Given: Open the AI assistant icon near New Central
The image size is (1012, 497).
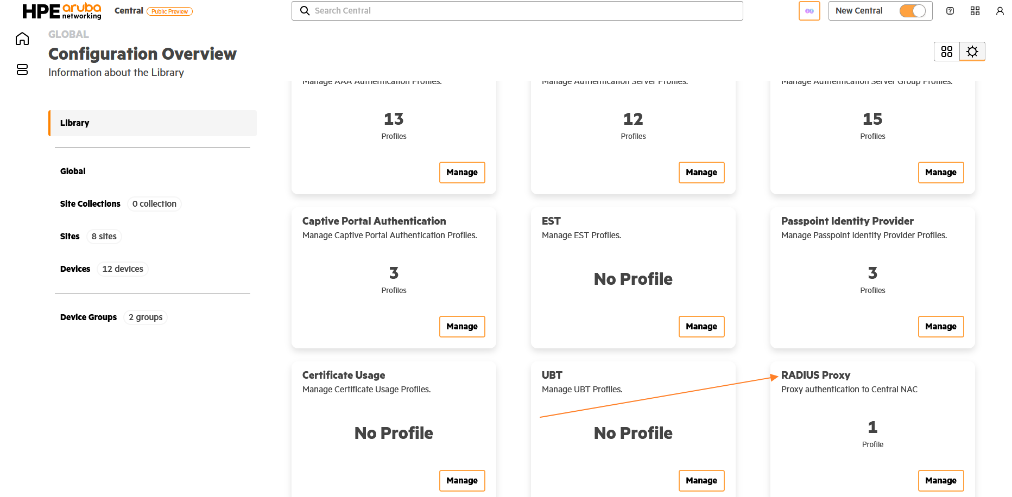Looking at the screenshot, I should coord(809,11).
